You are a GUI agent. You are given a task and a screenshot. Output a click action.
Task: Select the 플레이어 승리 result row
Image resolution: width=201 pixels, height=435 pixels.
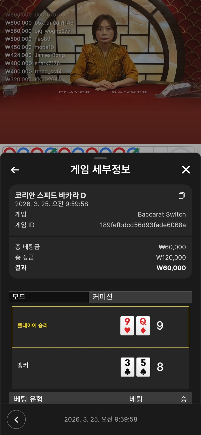click(x=100, y=327)
